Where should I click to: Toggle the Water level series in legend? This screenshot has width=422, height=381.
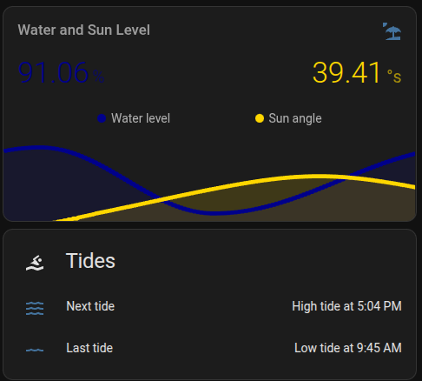click(x=134, y=118)
